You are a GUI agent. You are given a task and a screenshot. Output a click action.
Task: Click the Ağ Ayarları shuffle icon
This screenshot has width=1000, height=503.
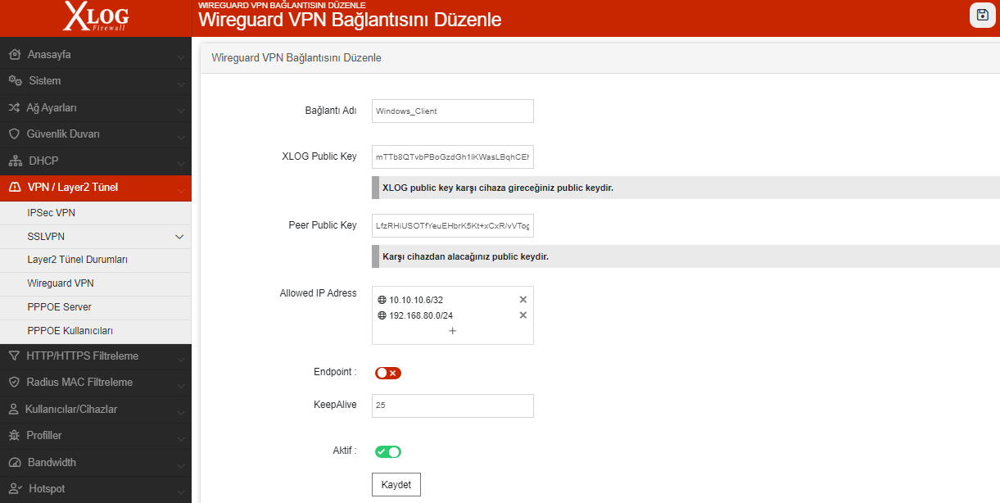(14, 107)
